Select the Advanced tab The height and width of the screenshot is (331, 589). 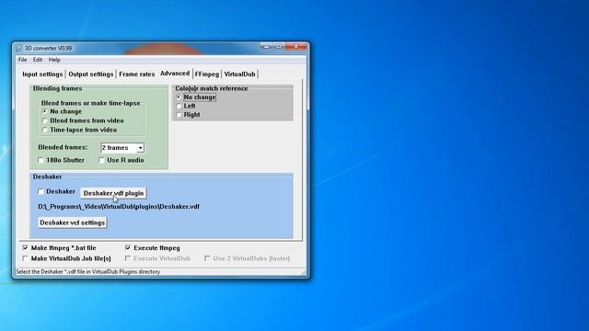point(175,74)
